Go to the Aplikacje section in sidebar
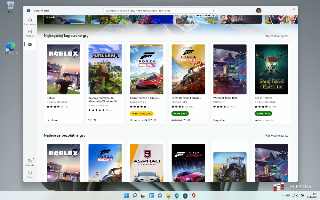This screenshot has height=200, width=320. pyautogui.click(x=30, y=33)
